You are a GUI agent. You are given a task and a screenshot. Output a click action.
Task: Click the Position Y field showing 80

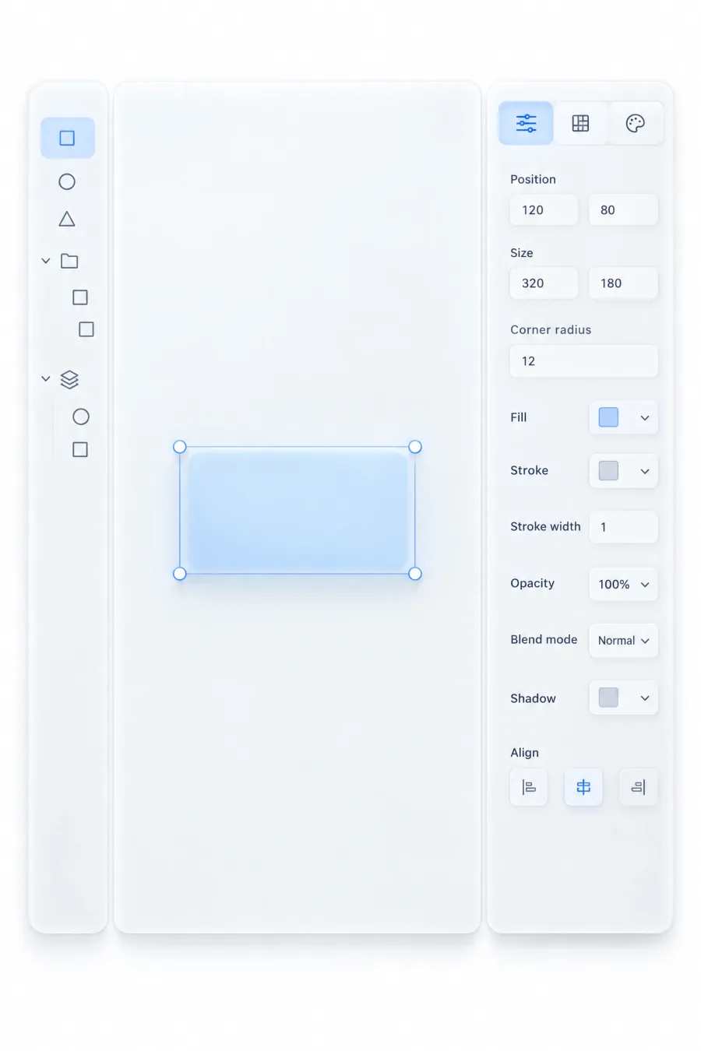(623, 209)
